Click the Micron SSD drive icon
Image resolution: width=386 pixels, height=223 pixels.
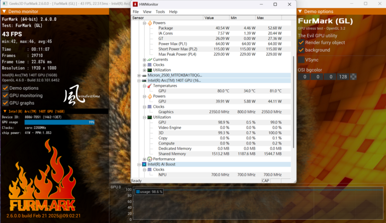tap(144, 75)
